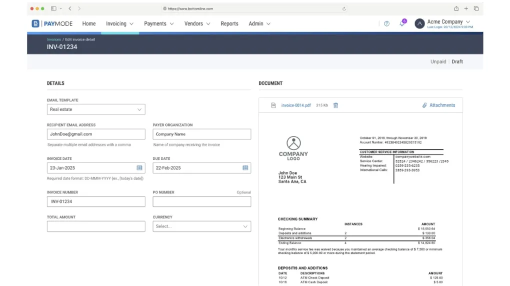Open the Payments menu
The image size is (510, 286).
coord(158,24)
